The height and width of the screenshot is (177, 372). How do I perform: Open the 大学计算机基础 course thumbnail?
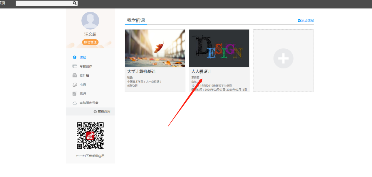[x=155, y=48]
